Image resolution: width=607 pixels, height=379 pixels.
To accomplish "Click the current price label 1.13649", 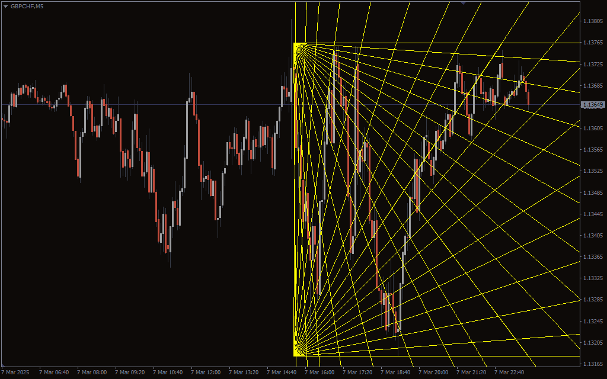I will point(593,105).
